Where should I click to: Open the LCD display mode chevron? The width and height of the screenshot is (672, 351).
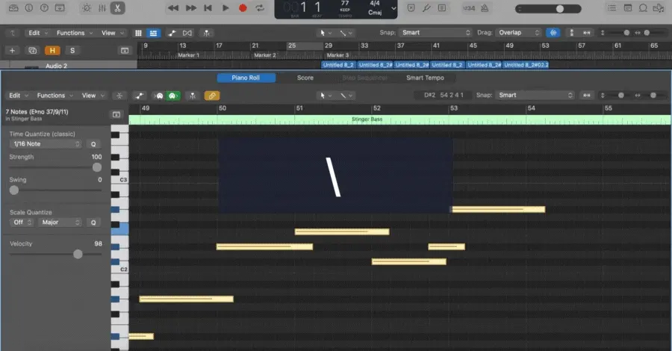(393, 8)
